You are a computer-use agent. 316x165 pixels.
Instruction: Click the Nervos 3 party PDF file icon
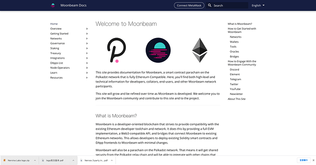pyautogui.click(x=81, y=160)
